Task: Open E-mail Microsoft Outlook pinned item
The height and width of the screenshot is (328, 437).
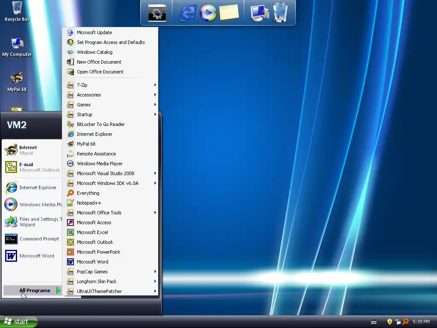Action: (32, 167)
